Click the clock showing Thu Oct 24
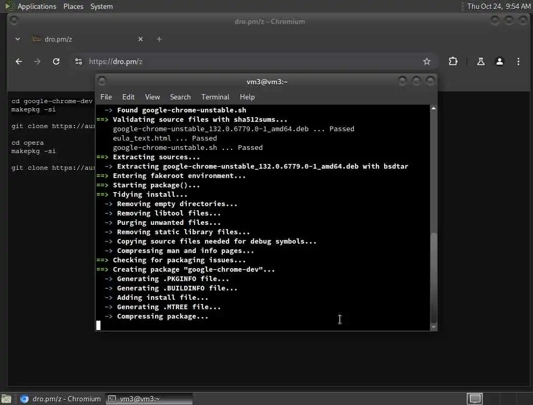This screenshot has height=405, width=533. 498,6
